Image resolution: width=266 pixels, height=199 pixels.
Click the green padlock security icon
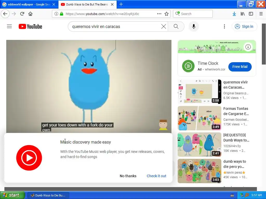click(62, 14)
